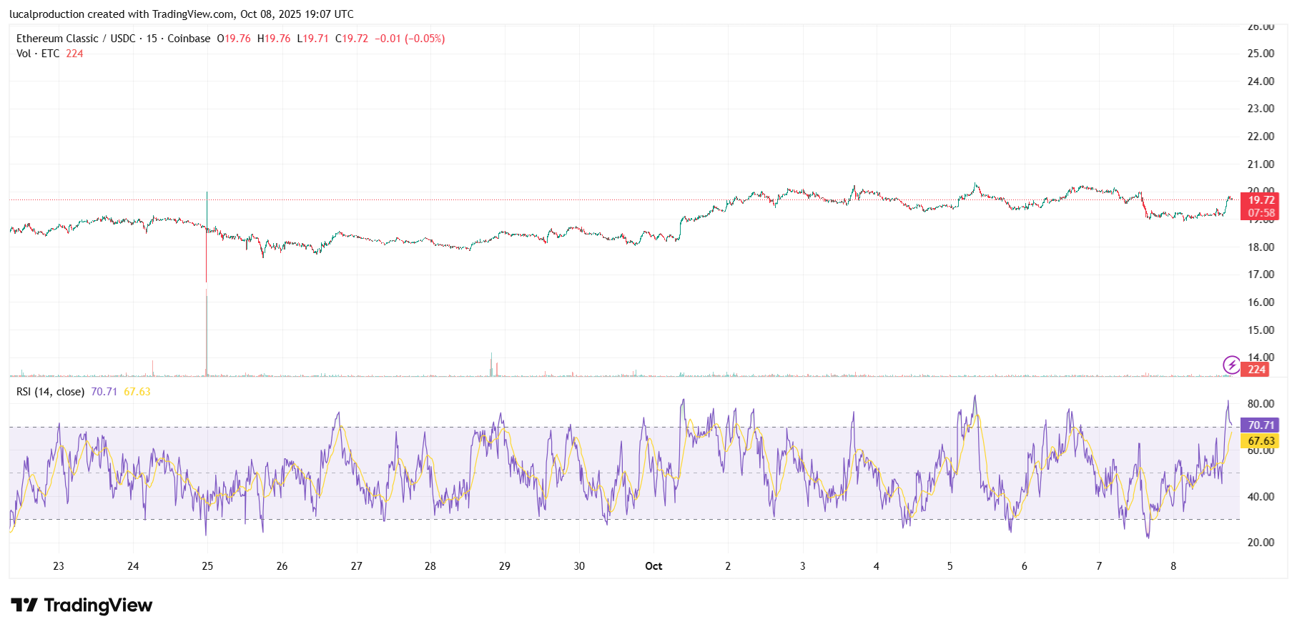The image size is (1297, 632).
Task: Click the red 224 volume value badge
Action: click(1256, 370)
